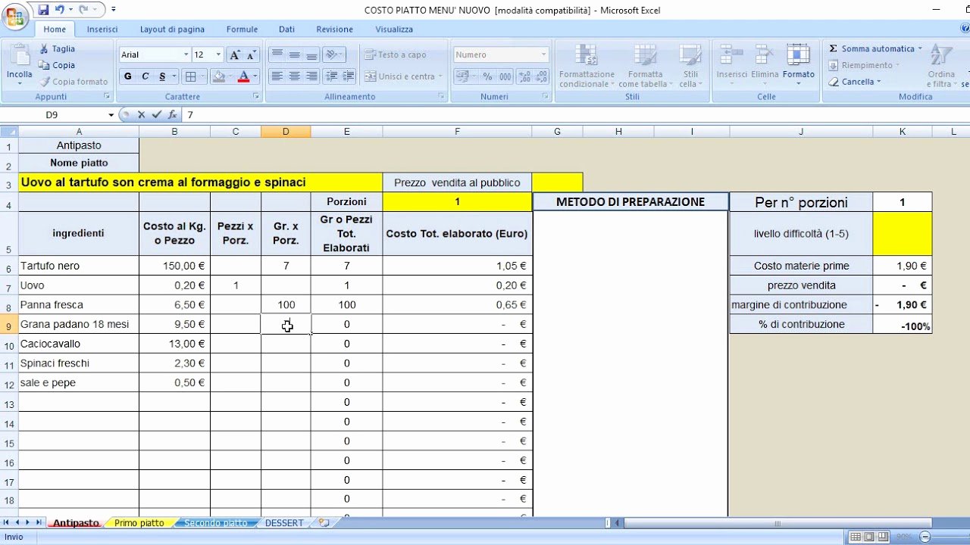This screenshot has height=545, width=970.
Task: Align text to the middle vertically
Action: click(x=294, y=54)
